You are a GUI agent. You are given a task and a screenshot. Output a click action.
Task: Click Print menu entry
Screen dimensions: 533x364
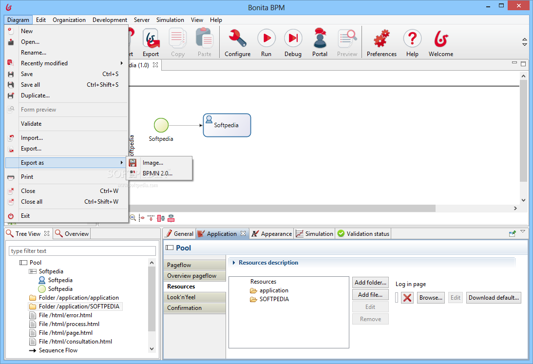click(x=67, y=177)
